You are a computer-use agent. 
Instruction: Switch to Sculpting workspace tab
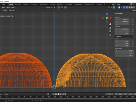click(x=25, y=5)
